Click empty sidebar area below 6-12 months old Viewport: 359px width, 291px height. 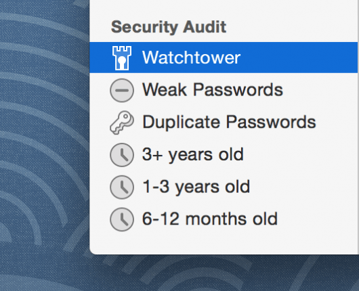click(x=224, y=244)
